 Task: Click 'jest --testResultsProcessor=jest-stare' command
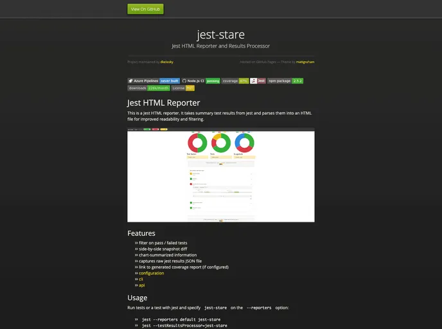click(184, 326)
